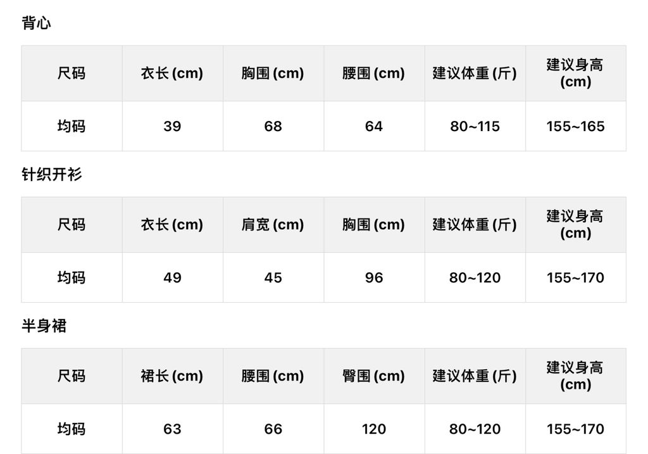Image resolution: width=648 pixels, height=454 pixels.
Task: Select the 肩宽 (cm) column header
Action: (273, 225)
